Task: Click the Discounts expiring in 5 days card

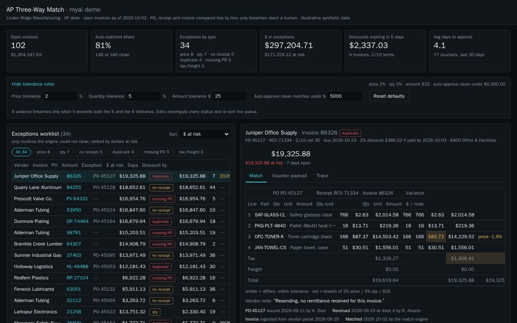Action: coord(385,51)
